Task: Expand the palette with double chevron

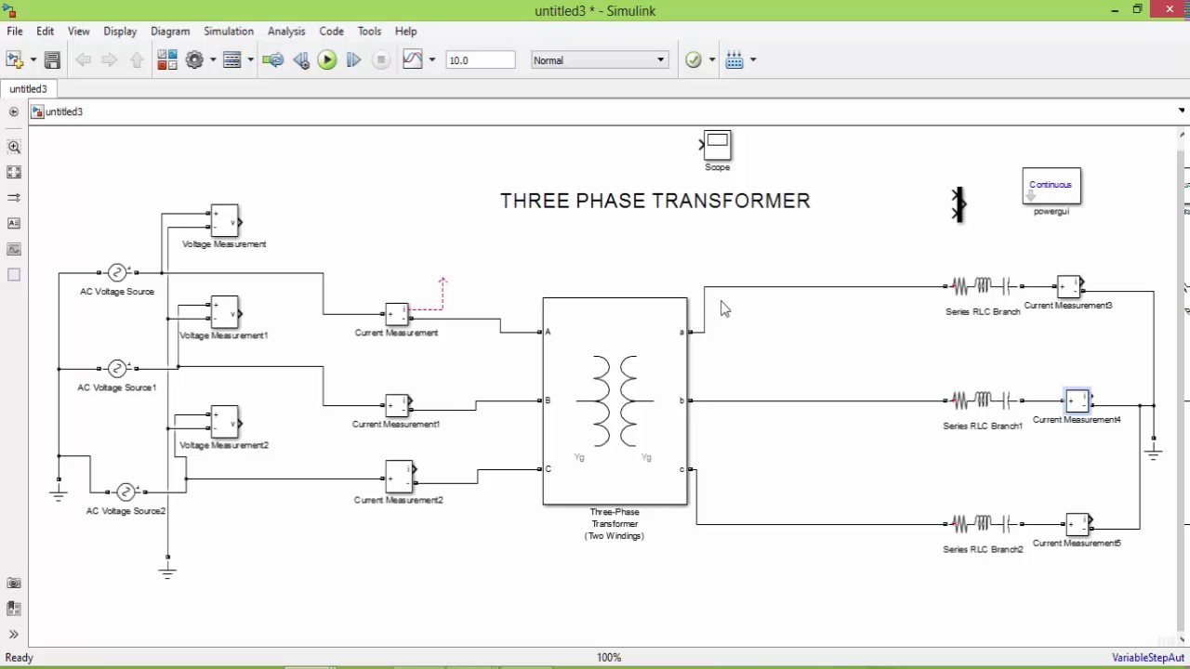Action: pos(14,635)
